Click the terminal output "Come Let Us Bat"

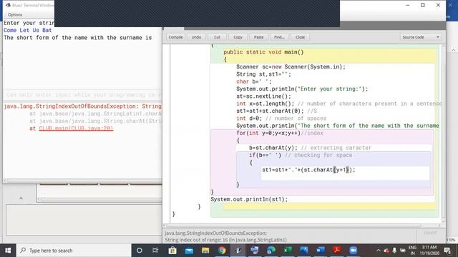tap(27, 30)
